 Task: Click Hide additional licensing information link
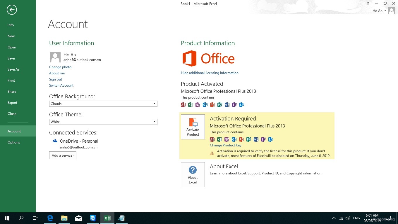pos(210,73)
